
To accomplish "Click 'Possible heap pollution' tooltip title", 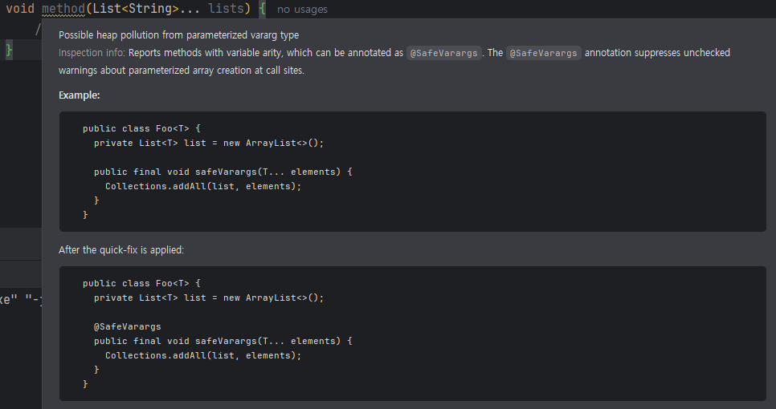I will point(178,35).
